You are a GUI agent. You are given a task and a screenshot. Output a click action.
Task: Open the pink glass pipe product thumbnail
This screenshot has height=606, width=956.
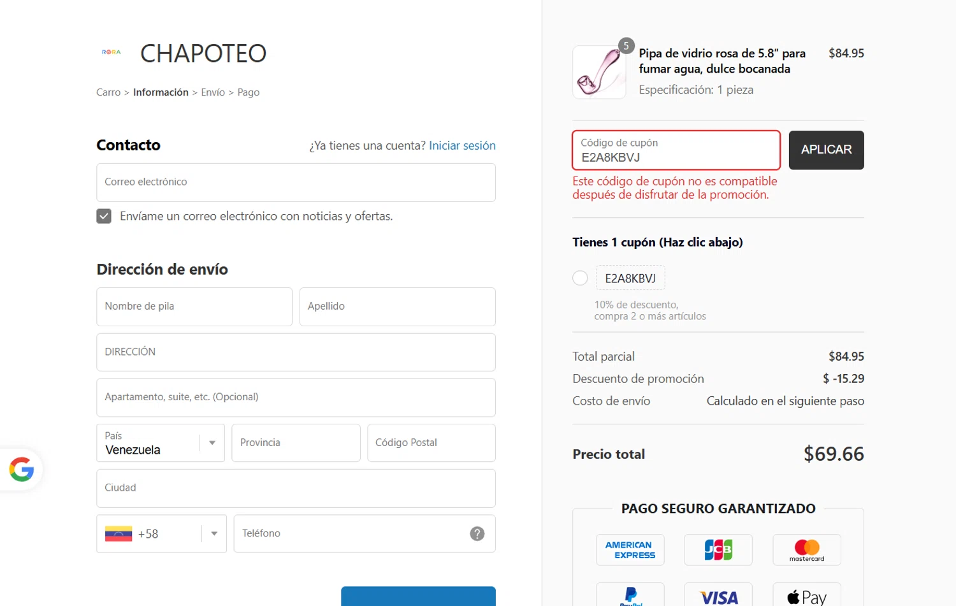[599, 72]
